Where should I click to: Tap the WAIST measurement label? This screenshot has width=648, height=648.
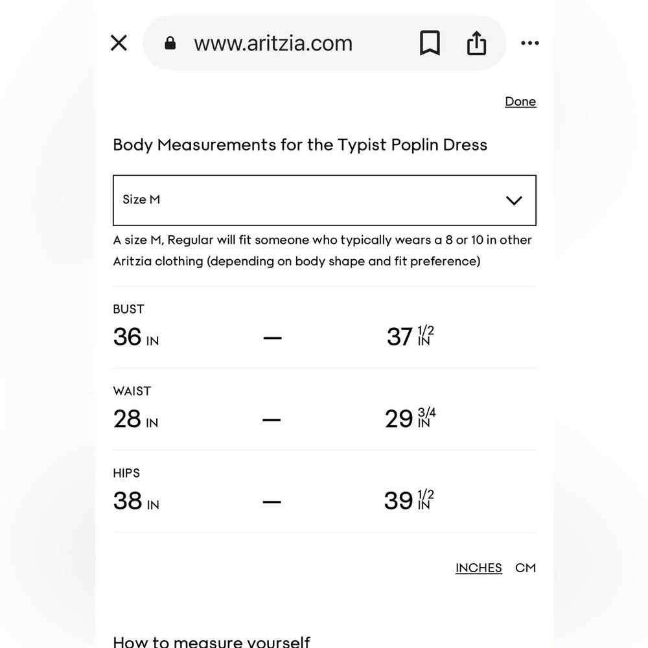(132, 391)
